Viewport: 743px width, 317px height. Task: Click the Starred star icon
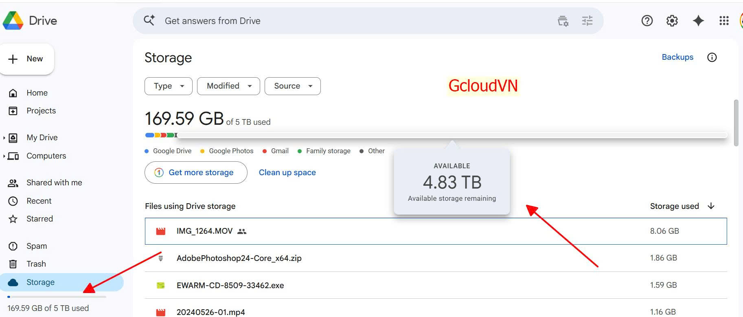click(x=13, y=219)
